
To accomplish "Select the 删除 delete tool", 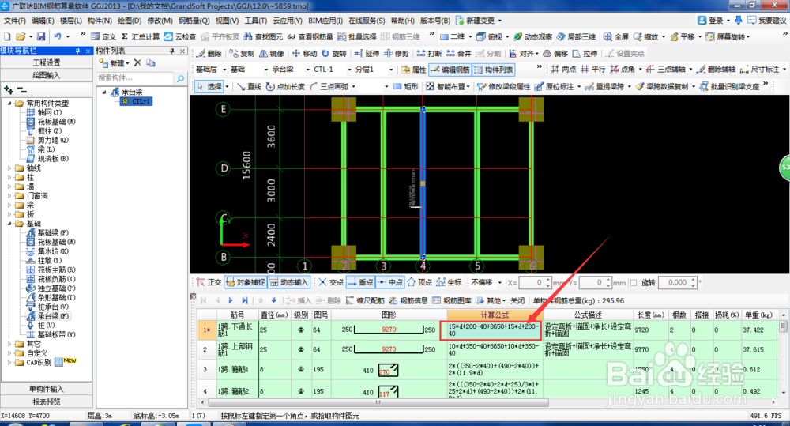I will click(209, 54).
